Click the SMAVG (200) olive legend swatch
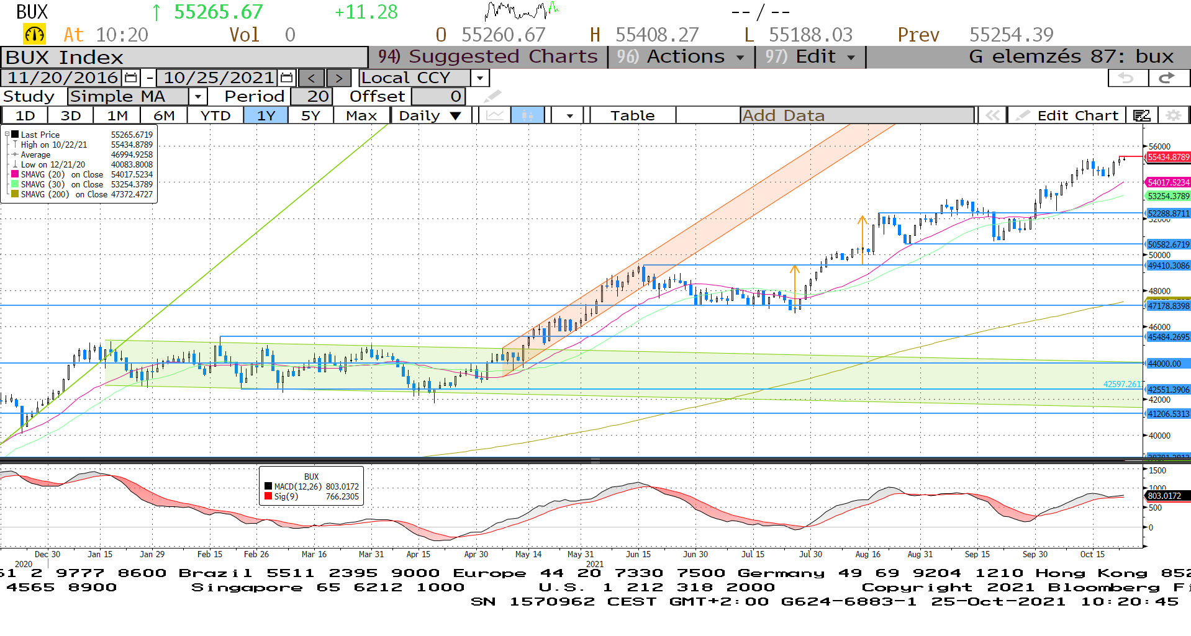This screenshot has width=1191, height=636. [x=15, y=194]
